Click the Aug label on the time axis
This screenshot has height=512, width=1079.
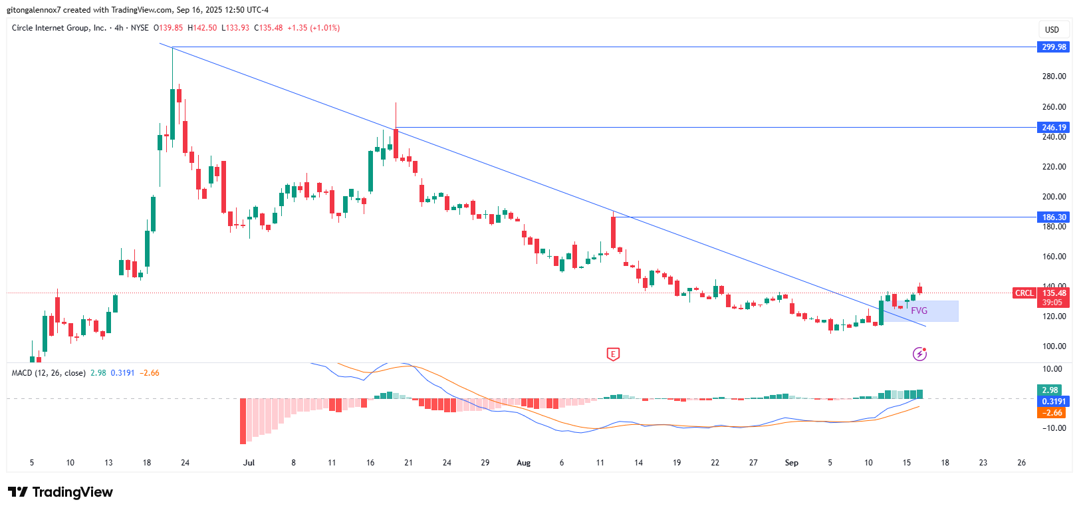point(524,463)
